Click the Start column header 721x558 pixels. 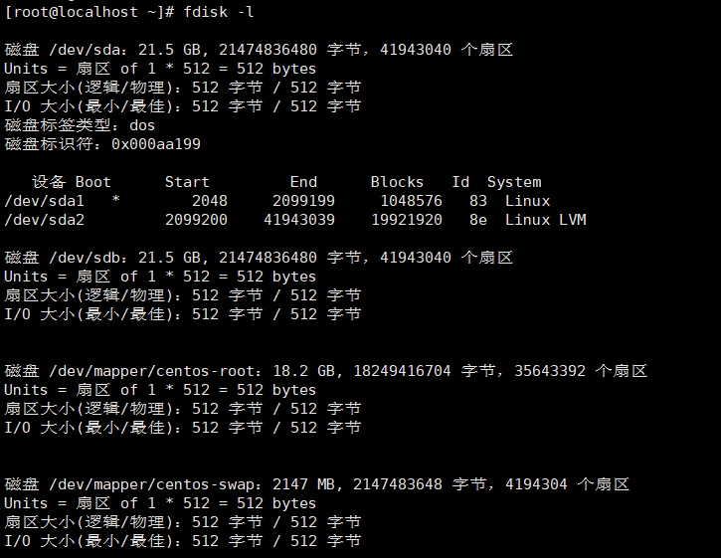(187, 182)
